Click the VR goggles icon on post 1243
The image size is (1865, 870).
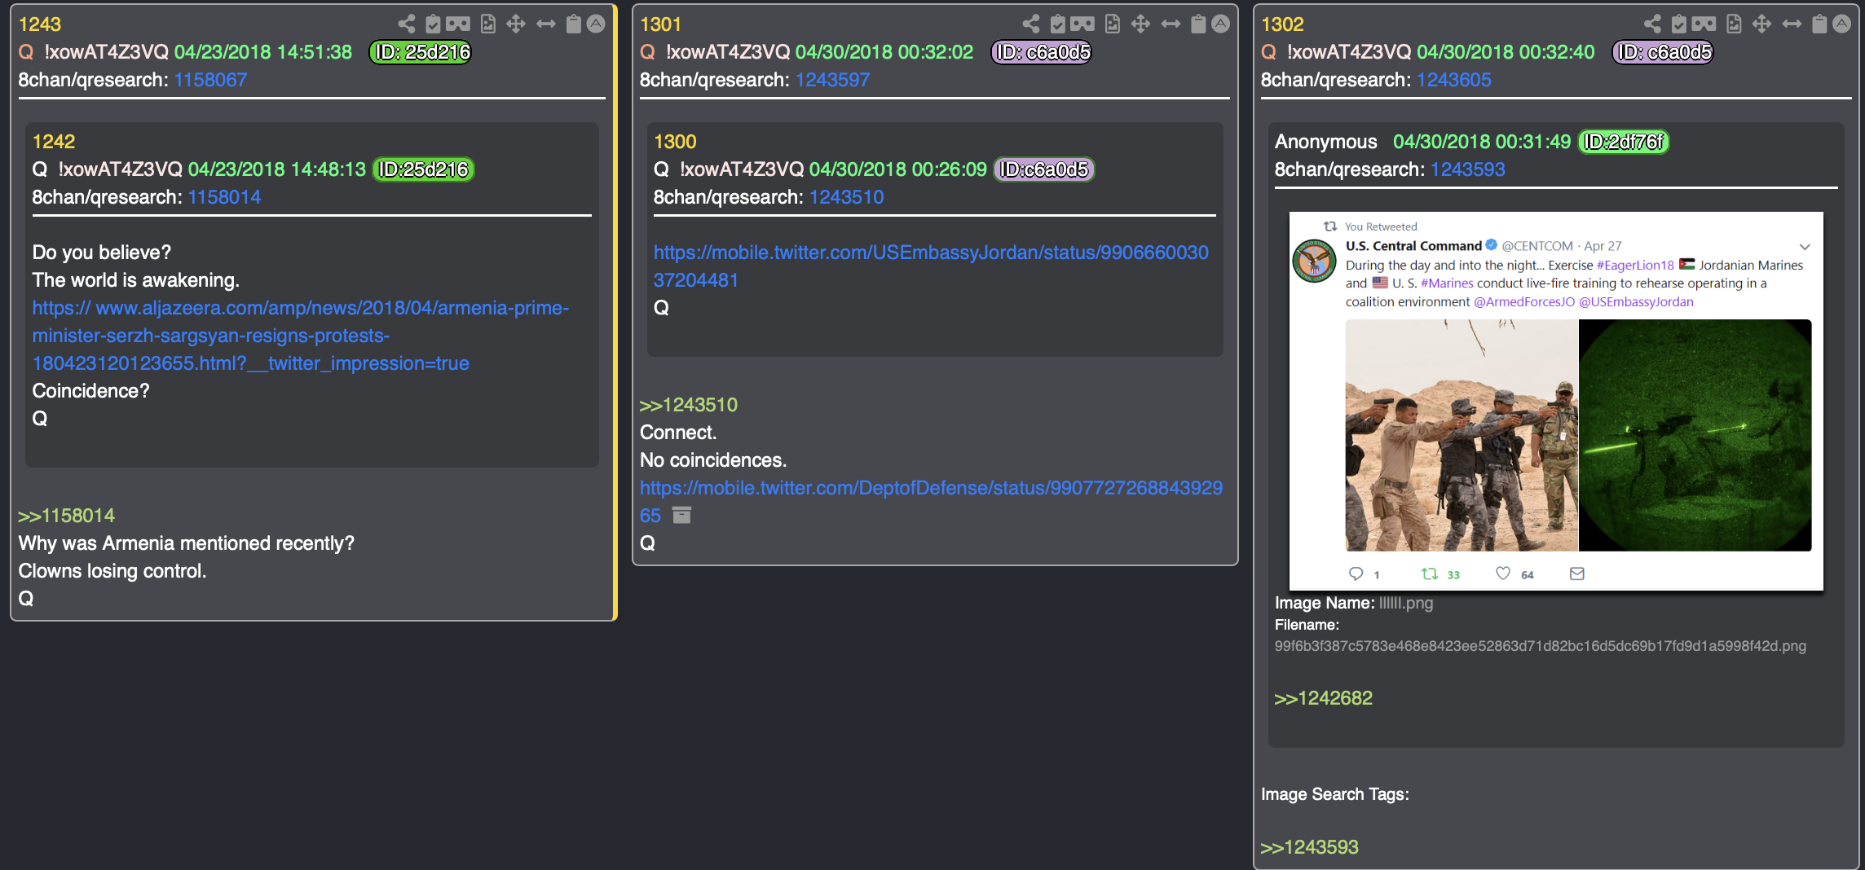pyautogui.click(x=458, y=24)
